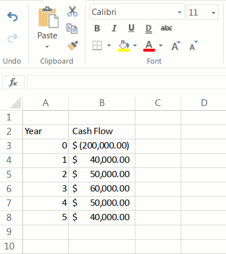The height and width of the screenshot is (254, 226).
Task: Select column C header
Action: coord(158,103)
